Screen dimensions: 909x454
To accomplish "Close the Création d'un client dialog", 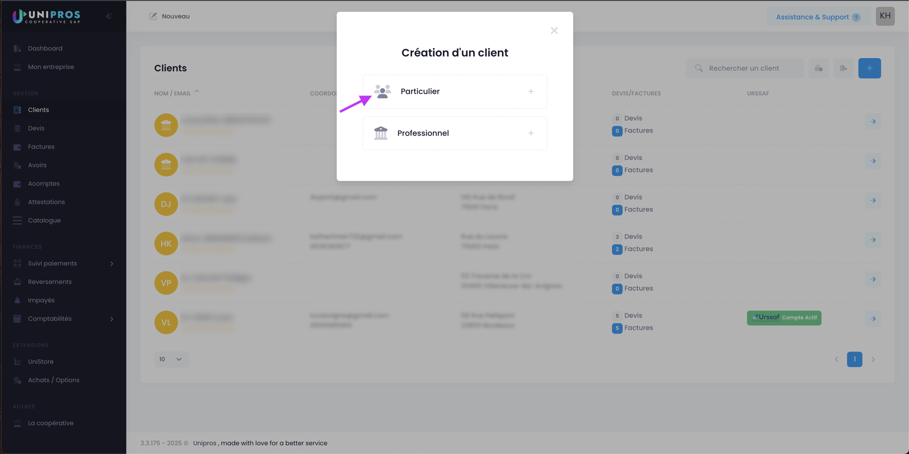I will pos(554,31).
